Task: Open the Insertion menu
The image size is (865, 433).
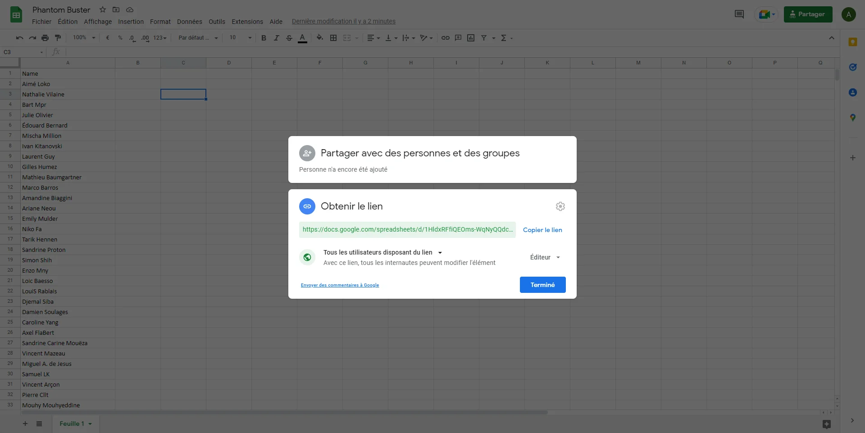Action: [131, 22]
